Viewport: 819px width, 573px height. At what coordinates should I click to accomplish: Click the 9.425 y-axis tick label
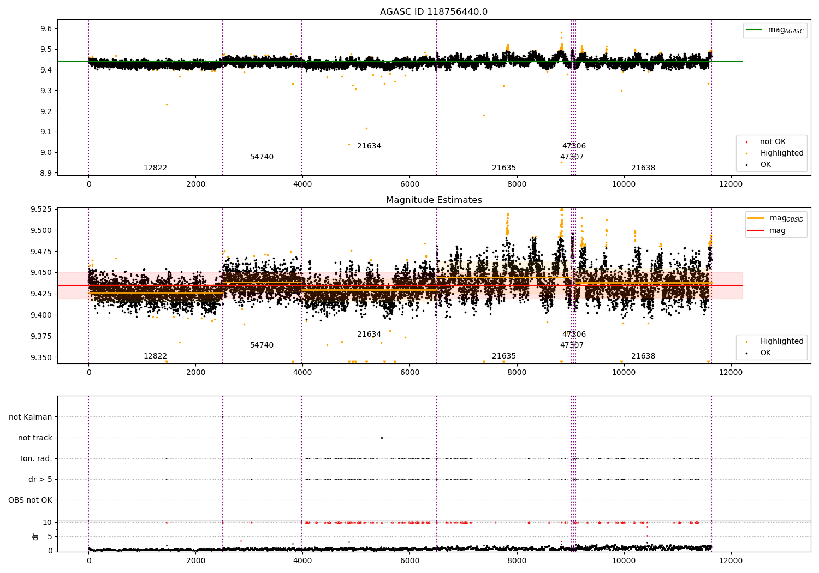tap(42, 294)
